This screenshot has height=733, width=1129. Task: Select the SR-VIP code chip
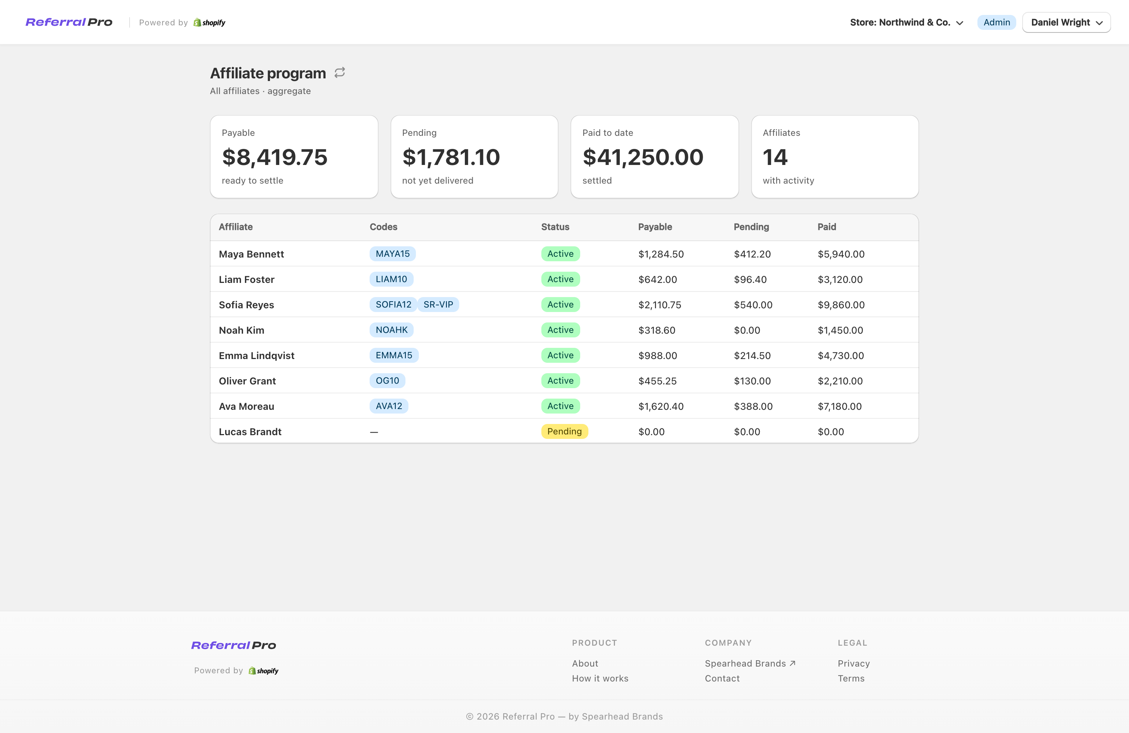(x=438, y=305)
